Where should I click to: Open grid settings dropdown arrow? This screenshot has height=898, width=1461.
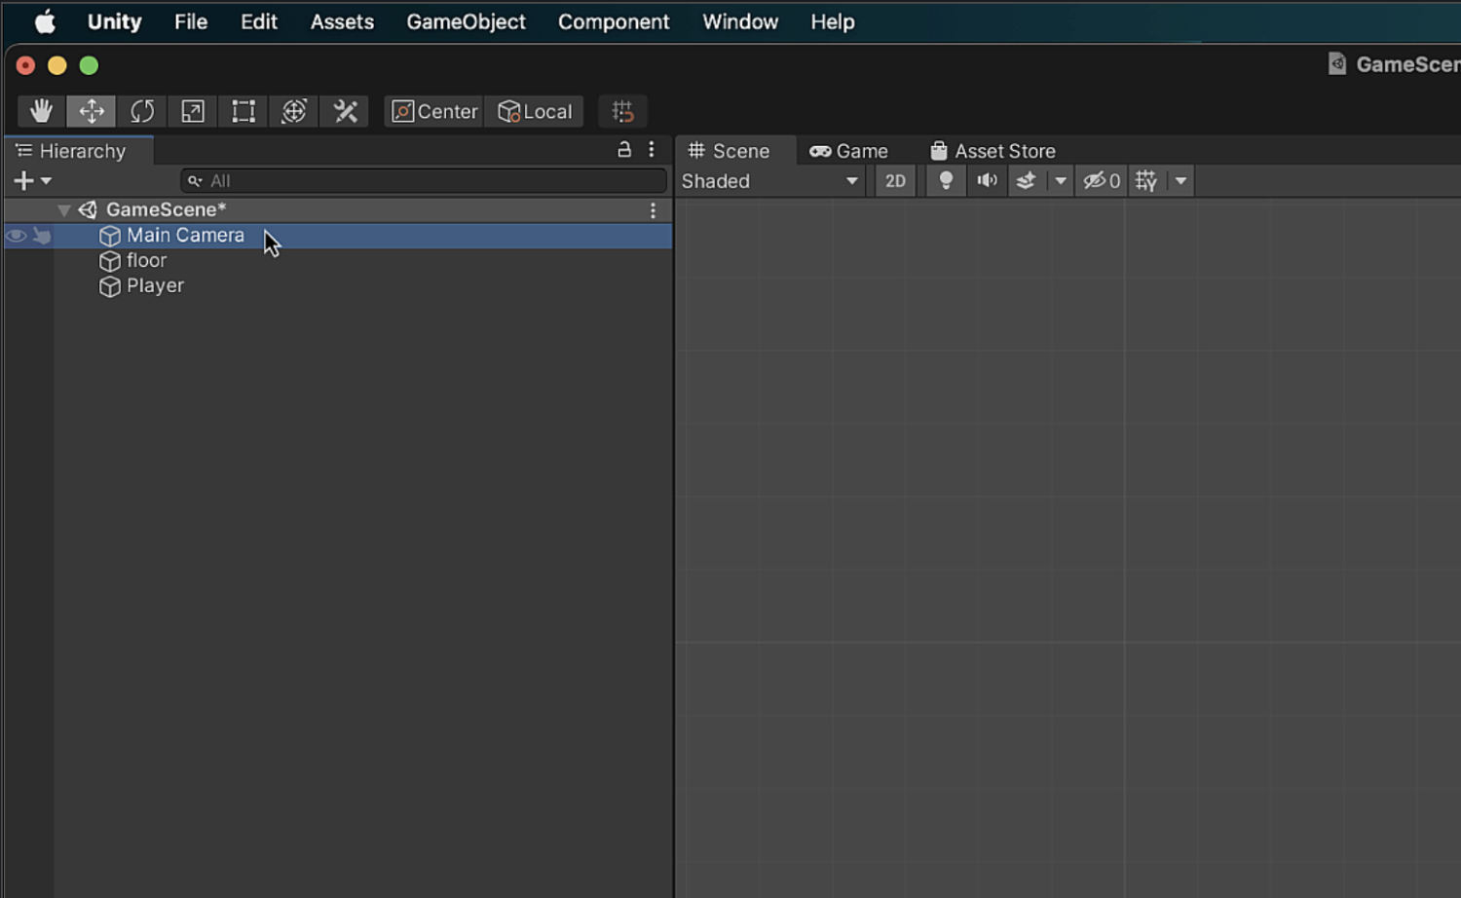coord(1180,181)
